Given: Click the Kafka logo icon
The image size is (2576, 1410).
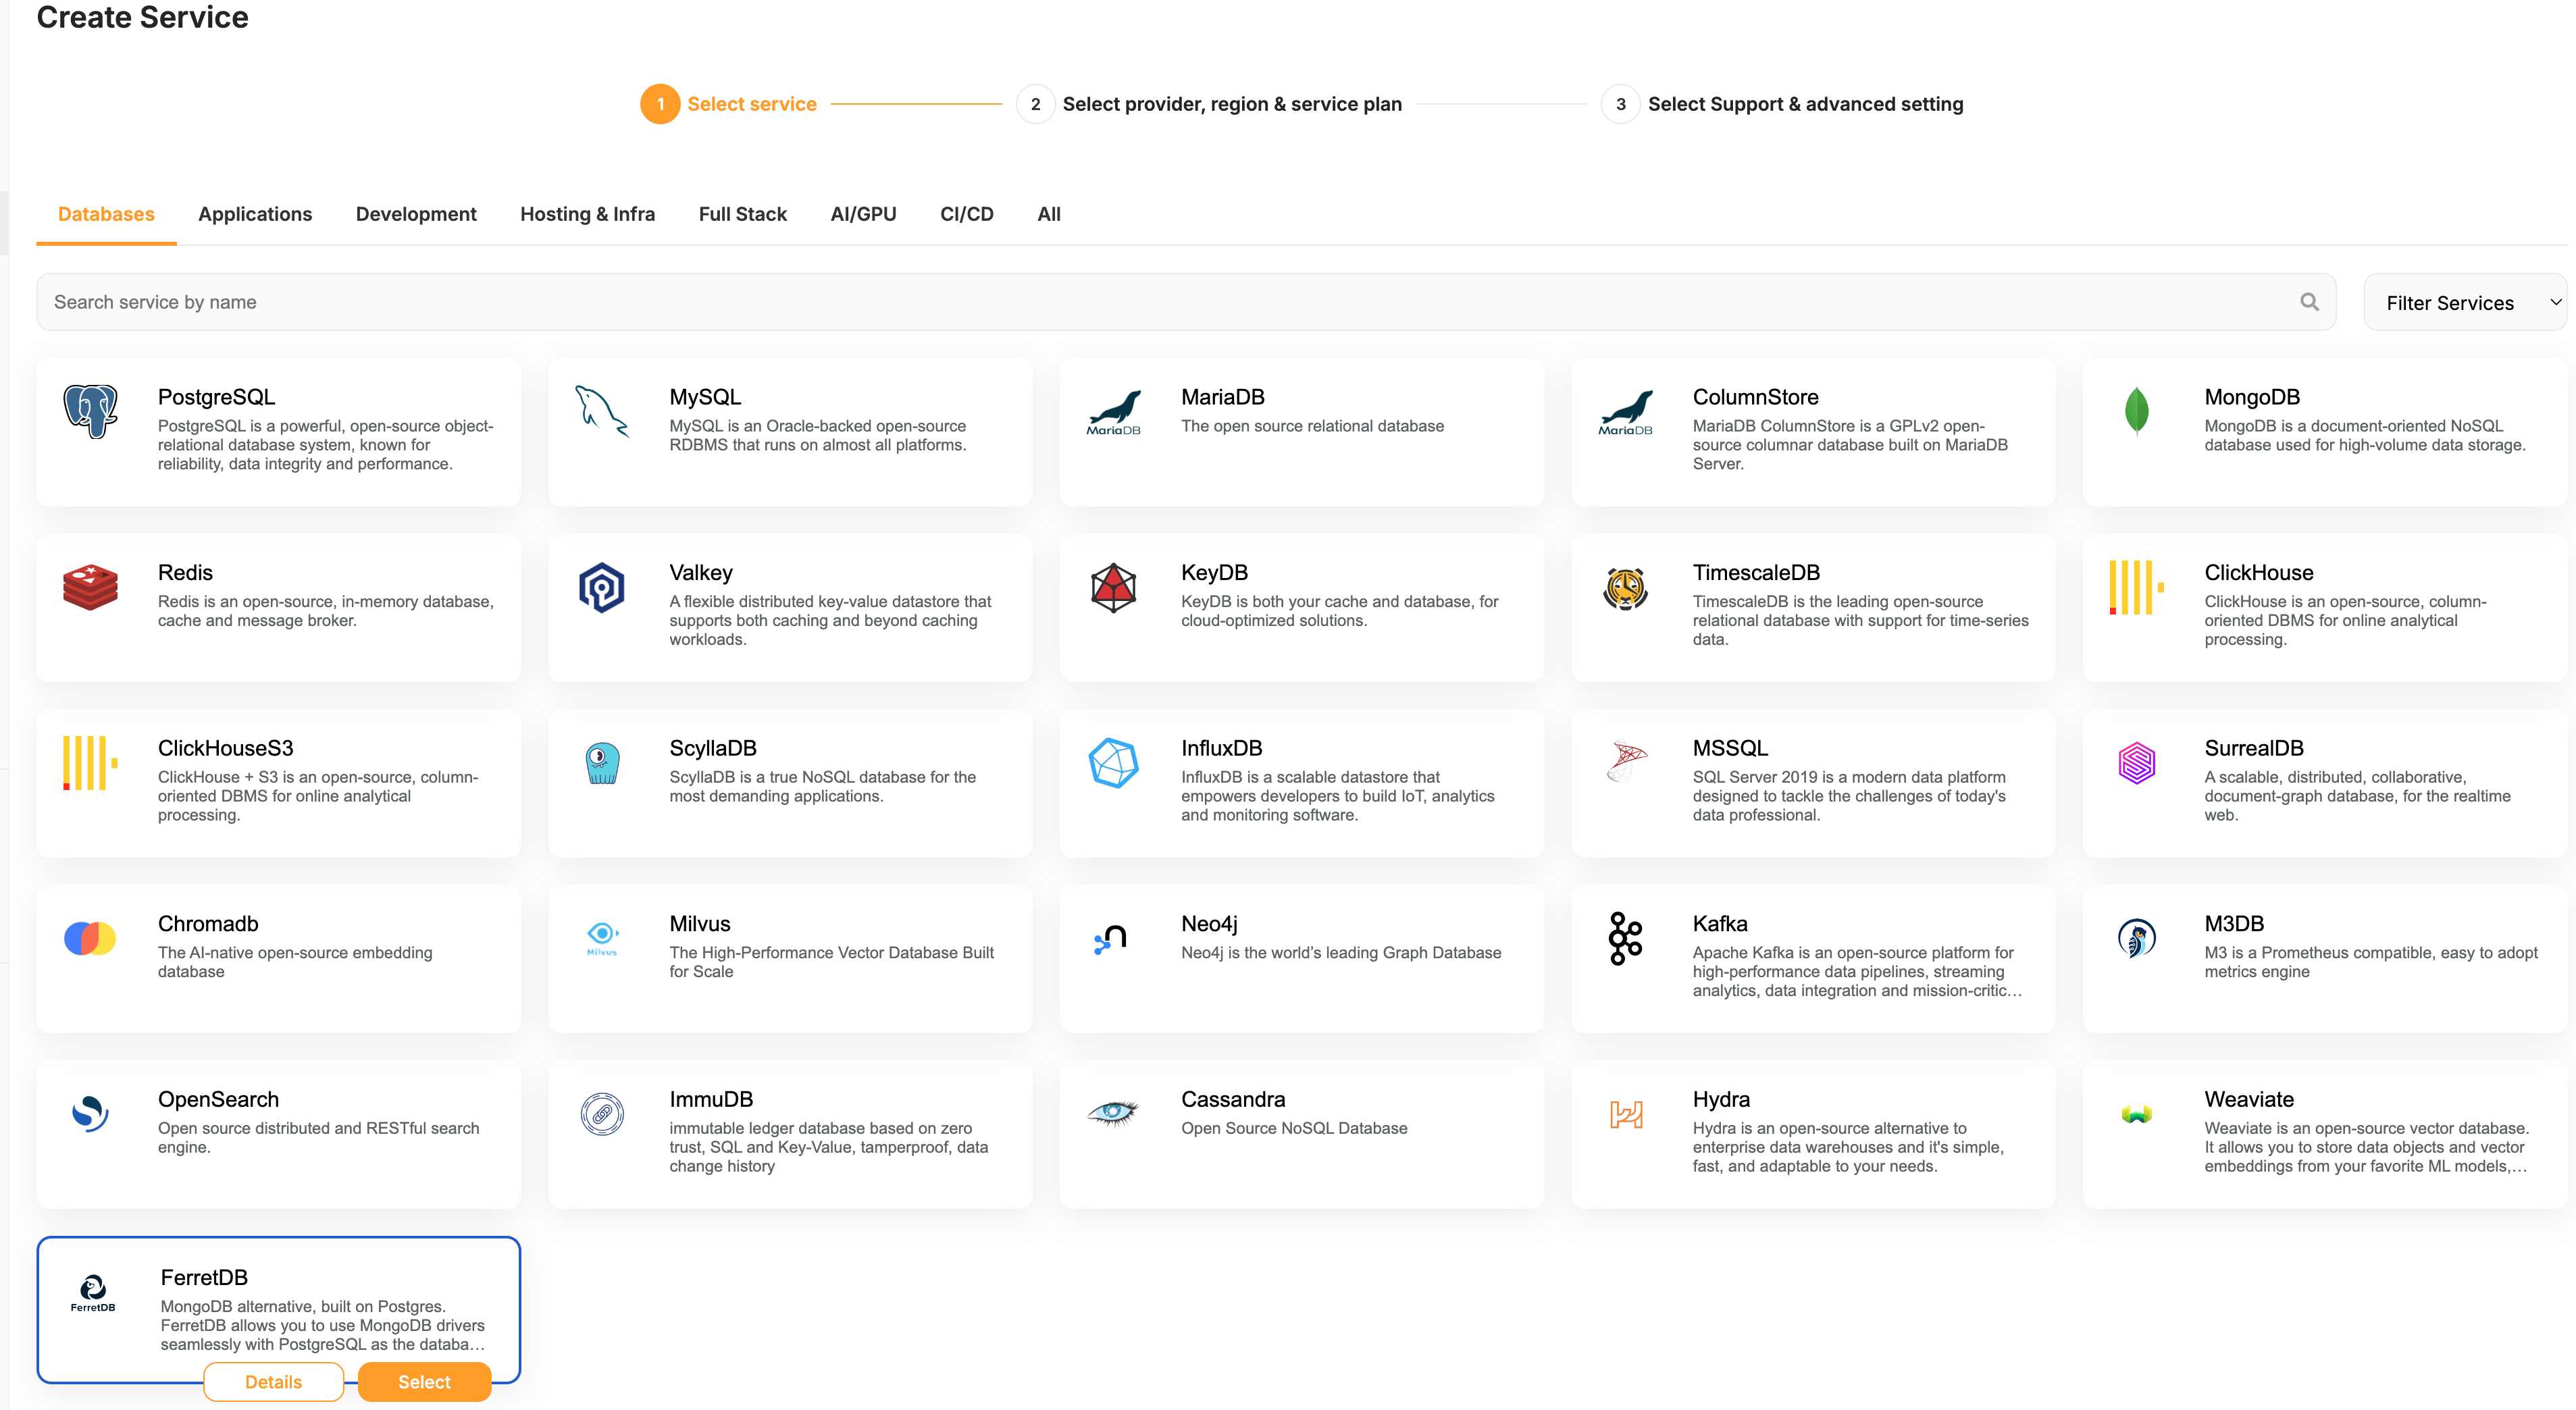Looking at the screenshot, I should click(1625, 938).
